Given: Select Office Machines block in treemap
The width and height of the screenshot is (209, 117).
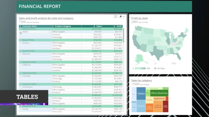Looking at the screenshot, I should pos(159,93).
